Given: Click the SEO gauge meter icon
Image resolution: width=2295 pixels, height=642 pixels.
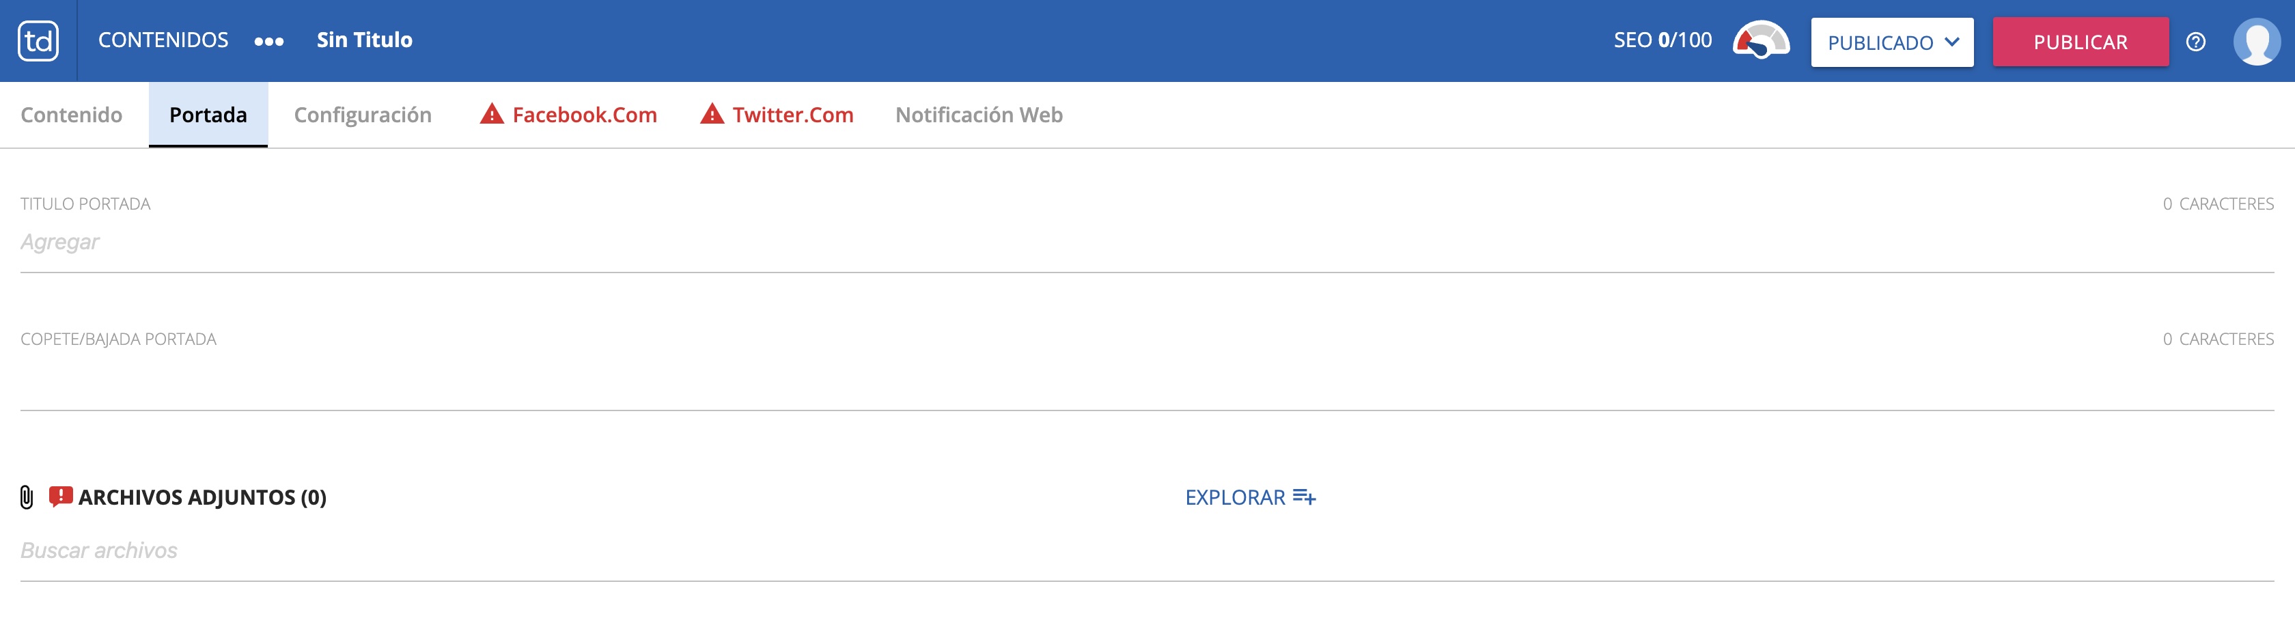Looking at the screenshot, I should click(1760, 41).
